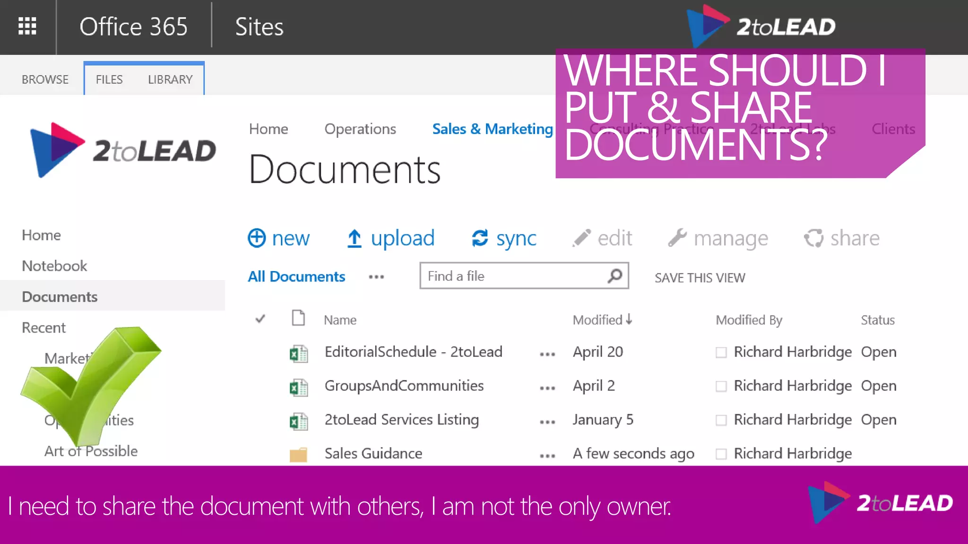Click the sync arrows icon
The height and width of the screenshot is (544, 968).
coord(480,238)
